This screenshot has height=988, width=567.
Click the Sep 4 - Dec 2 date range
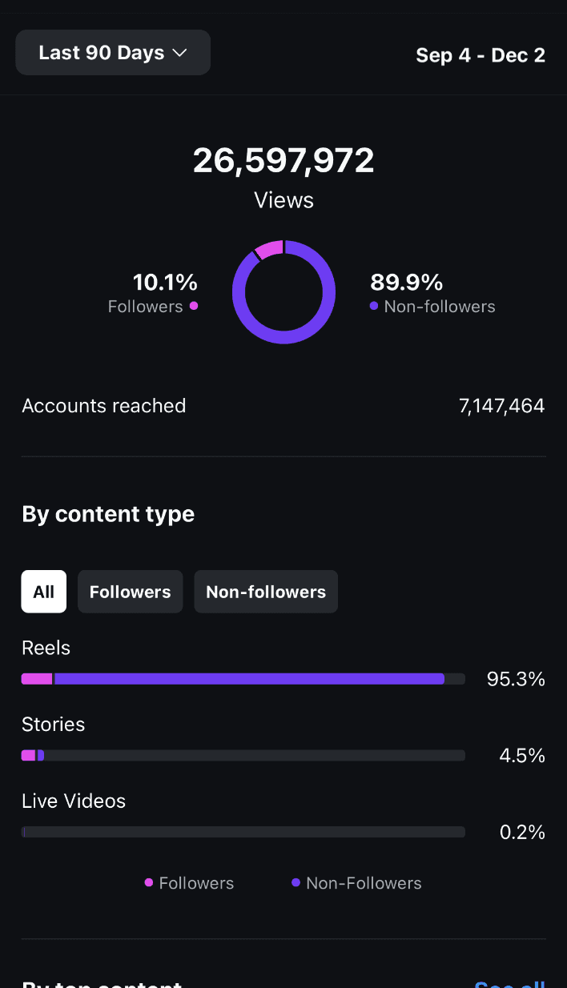tap(481, 55)
